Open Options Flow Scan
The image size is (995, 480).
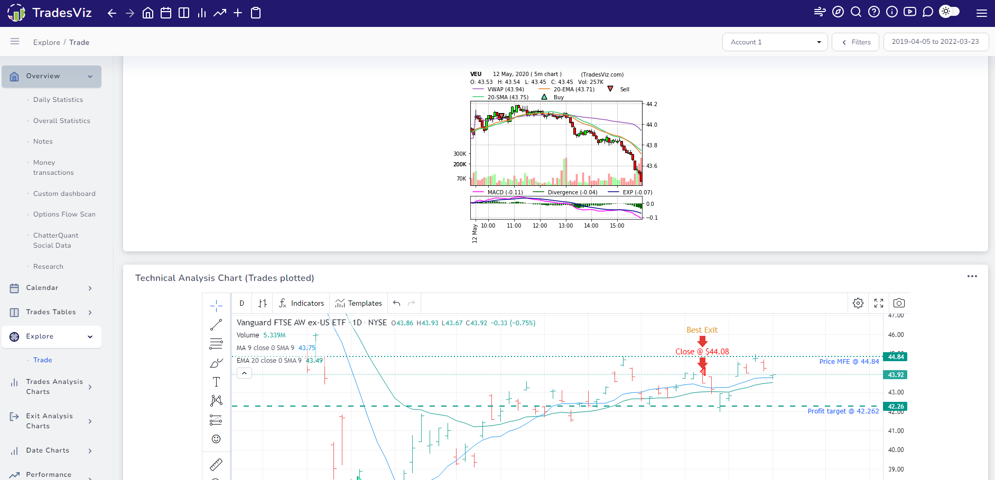coord(64,214)
